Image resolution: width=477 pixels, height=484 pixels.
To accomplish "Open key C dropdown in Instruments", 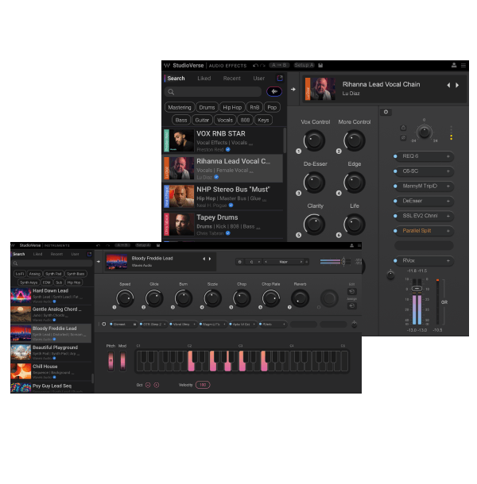I will click(254, 262).
